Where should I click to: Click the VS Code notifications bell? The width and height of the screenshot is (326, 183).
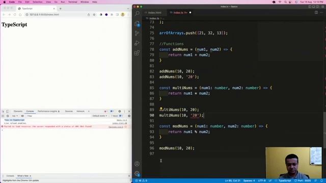pos(321,181)
